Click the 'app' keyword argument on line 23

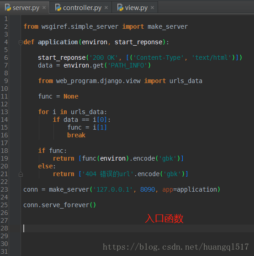coord(168,189)
